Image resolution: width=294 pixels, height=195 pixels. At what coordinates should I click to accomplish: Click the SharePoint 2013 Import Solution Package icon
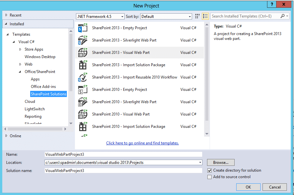83,65
